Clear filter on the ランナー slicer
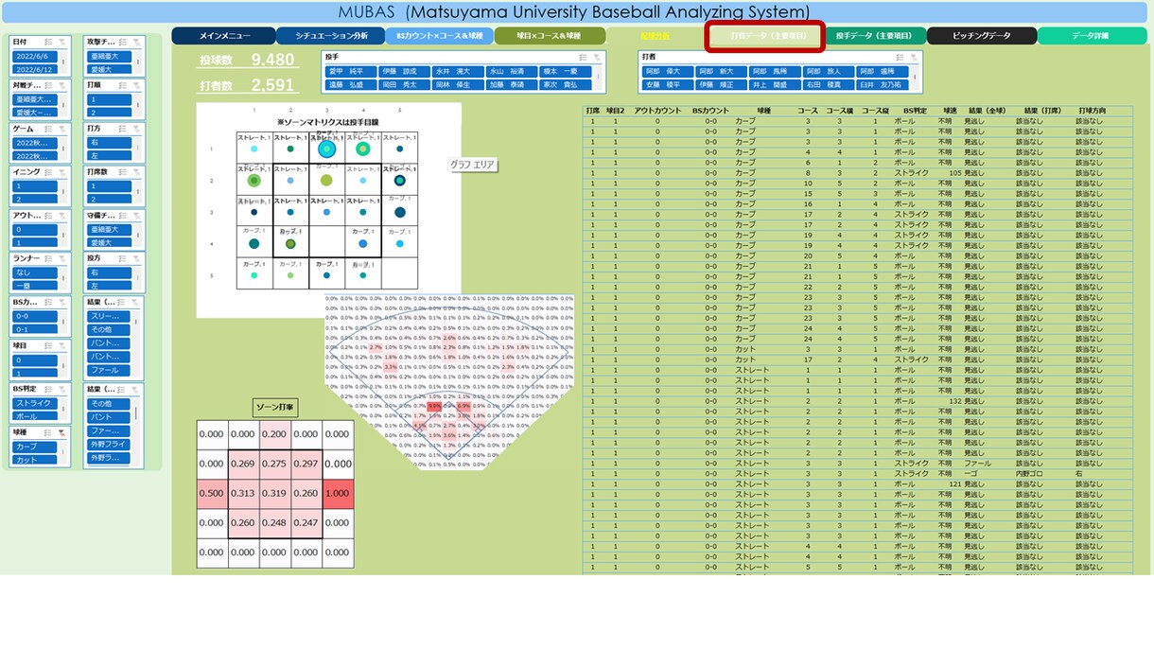Screen dimensions: 1154x649 tap(63, 257)
